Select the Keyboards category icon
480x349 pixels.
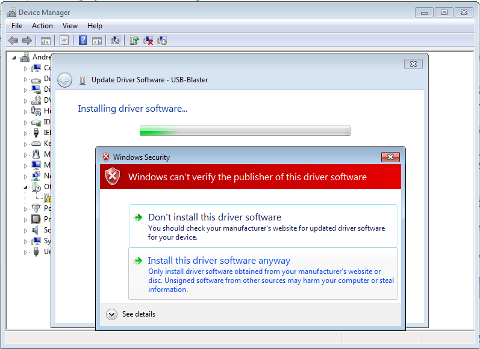click(x=36, y=144)
